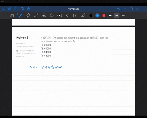Select the Highlighter tool

tap(36, 16)
